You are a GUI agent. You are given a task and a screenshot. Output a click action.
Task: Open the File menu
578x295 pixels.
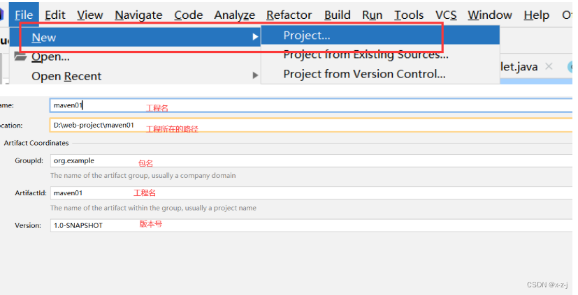(x=24, y=15)
